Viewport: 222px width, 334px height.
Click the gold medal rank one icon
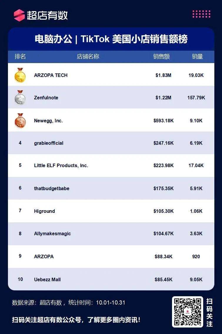point(20,75)
